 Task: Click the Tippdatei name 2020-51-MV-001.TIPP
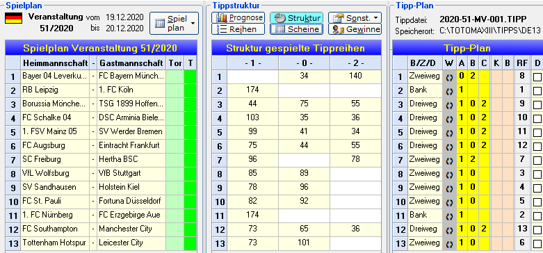tap(483, 19)
